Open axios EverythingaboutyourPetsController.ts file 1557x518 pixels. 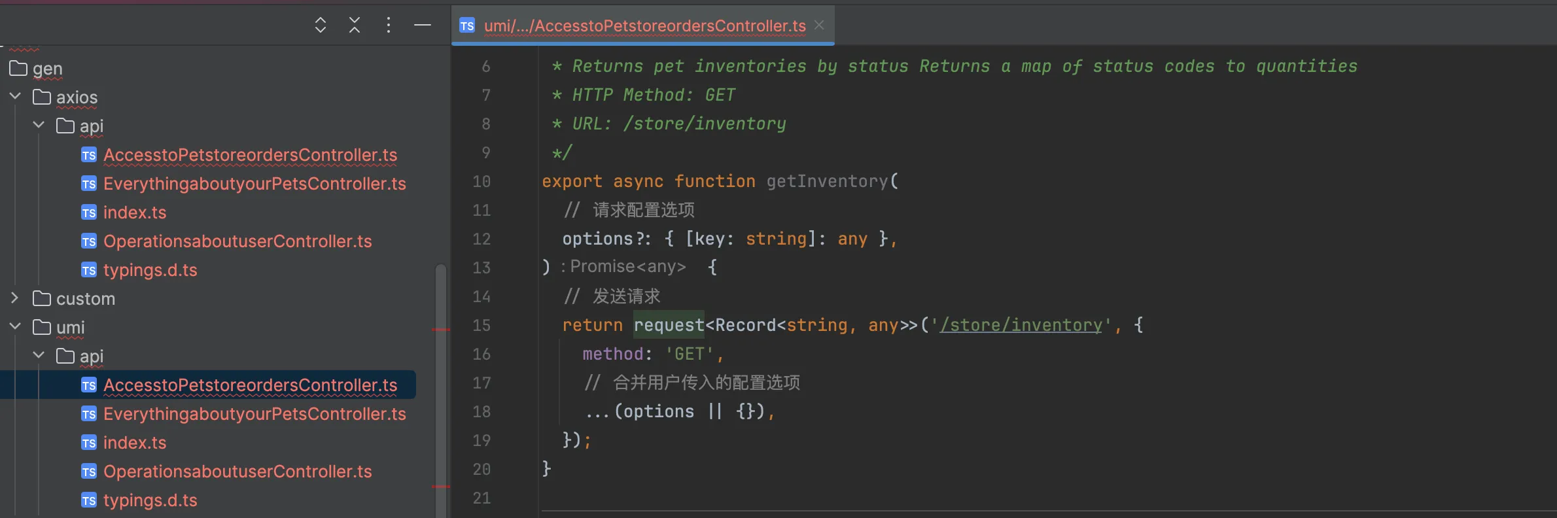(254, 184)
